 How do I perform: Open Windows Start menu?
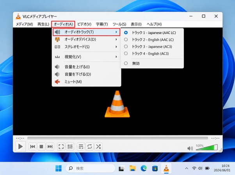[59, 168]
